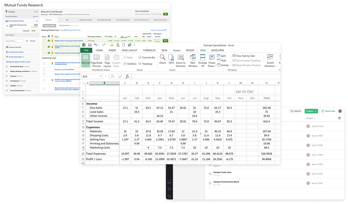This screenshot has width=348, height=204.
Task: Click Unhide in Excel Window group
Action: [x=223, y=65]
